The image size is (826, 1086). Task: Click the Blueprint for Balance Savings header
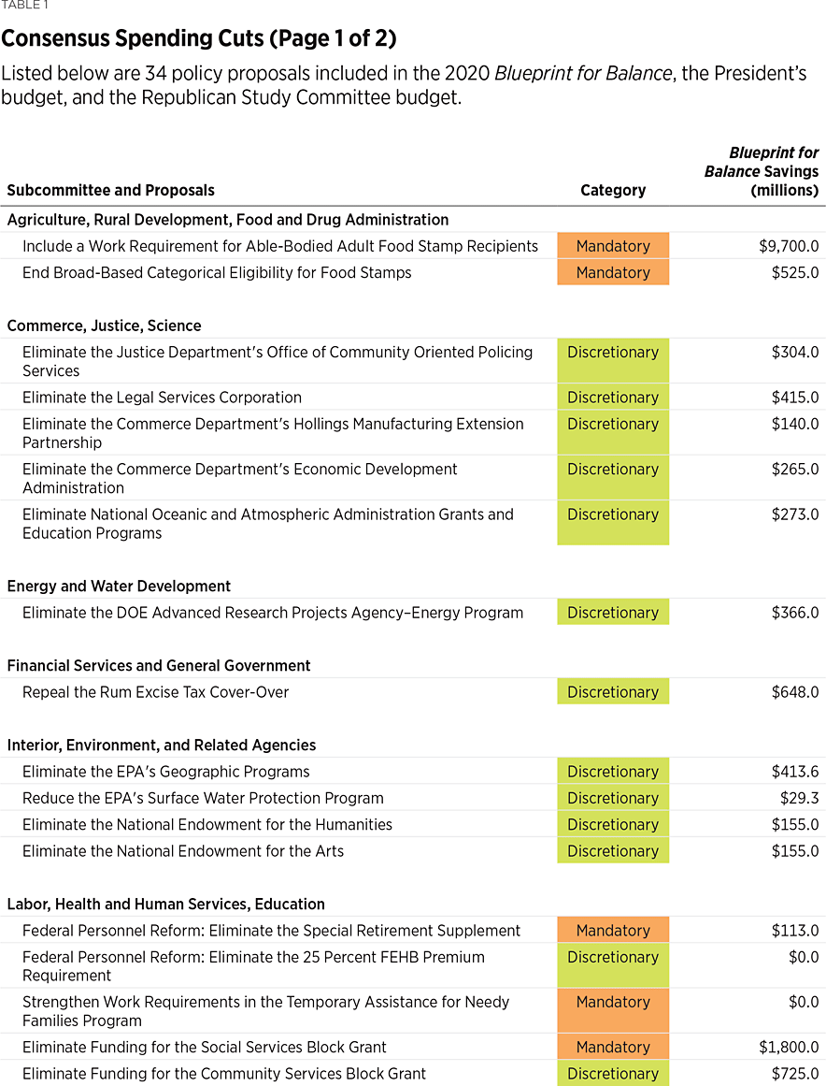click(762, 171)
